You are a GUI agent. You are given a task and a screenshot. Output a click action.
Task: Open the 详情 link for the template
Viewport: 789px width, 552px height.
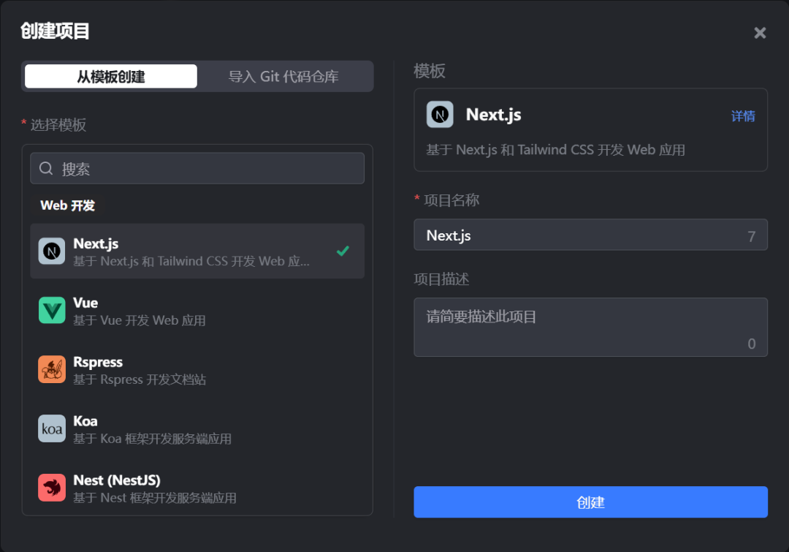pos(743,116)
